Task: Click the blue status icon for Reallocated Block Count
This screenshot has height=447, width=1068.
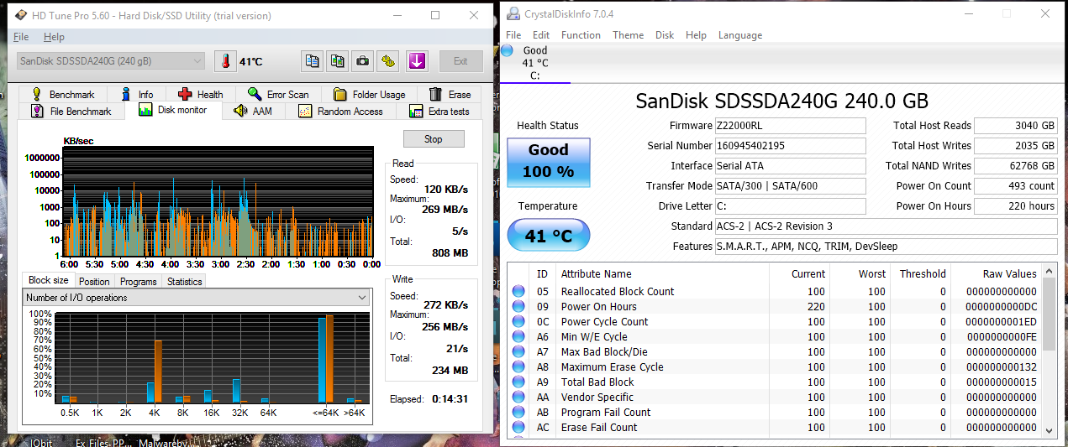Action: point(518,292)
